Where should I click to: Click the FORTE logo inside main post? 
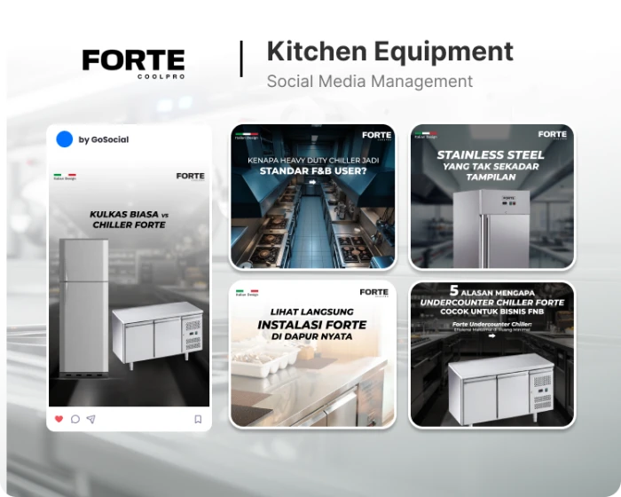(190, 177)
